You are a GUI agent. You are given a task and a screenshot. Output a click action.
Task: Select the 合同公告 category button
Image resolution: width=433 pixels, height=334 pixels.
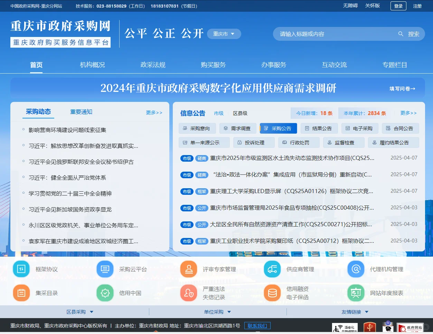point(401,128)
